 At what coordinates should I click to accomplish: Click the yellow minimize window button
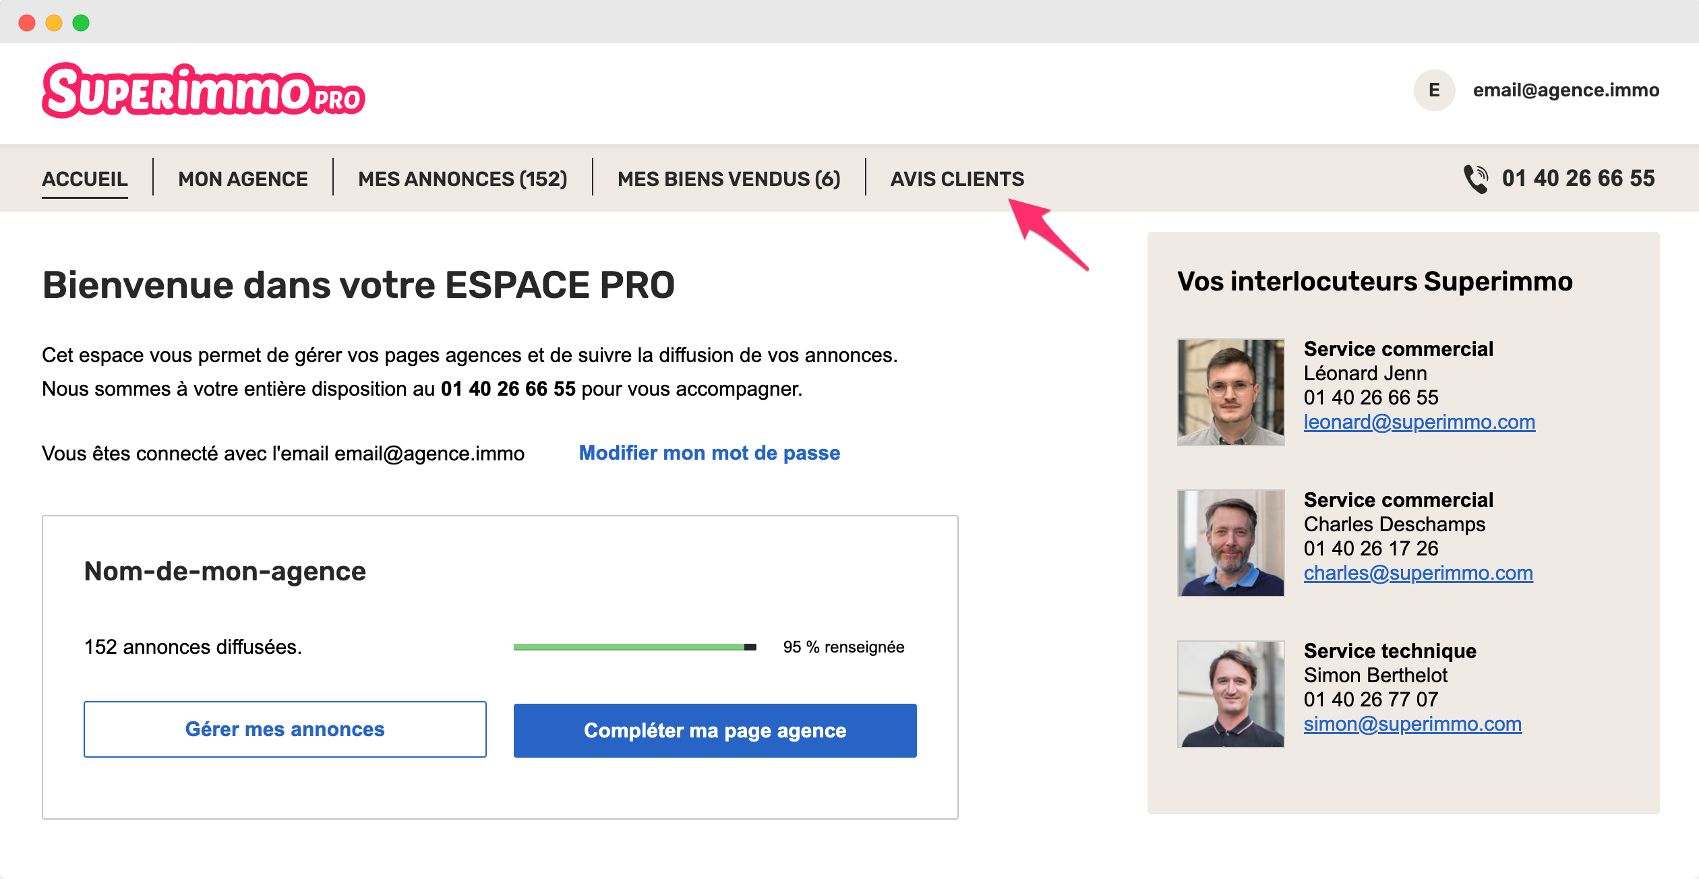(54, 23)
